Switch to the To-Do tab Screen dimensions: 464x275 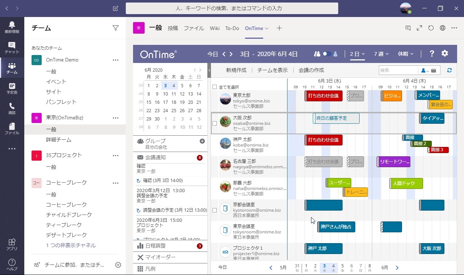pyautogui.click(x=232, y=28)
